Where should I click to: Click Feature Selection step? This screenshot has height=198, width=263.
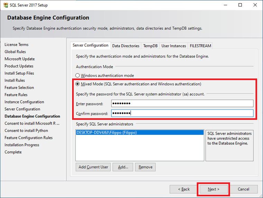tap(19, 88)
